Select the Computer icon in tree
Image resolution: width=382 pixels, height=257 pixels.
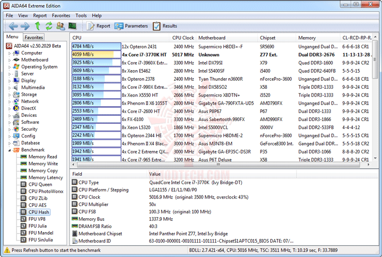(x=16, y=53)
